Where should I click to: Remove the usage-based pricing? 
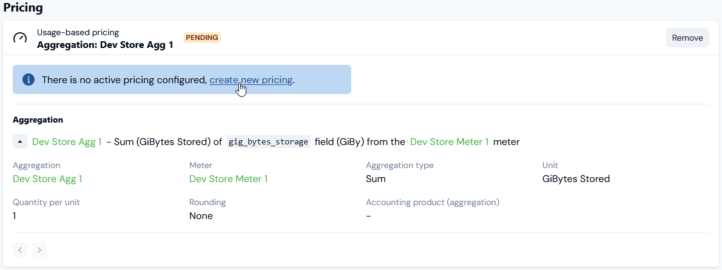click(x=687, y=38)
